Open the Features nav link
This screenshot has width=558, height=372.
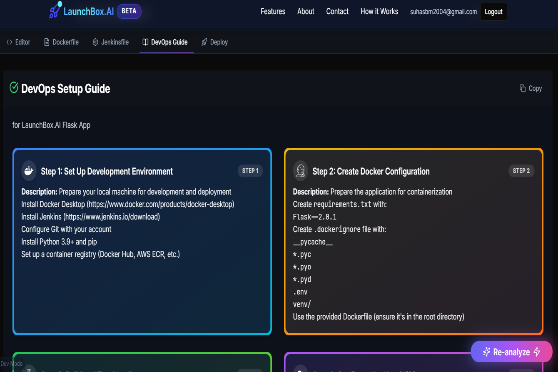[273, 12]
